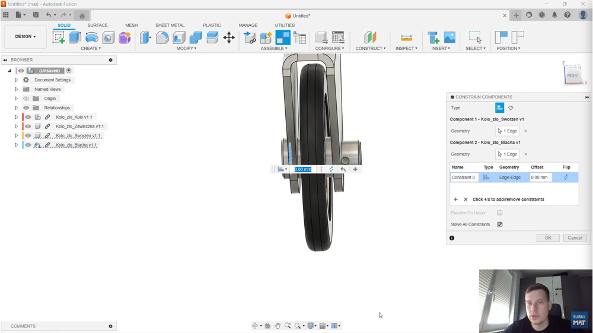Viewport: 593px width, 333px height.
Task: Expand the Document Settings tree node
Action: (17, 80)
